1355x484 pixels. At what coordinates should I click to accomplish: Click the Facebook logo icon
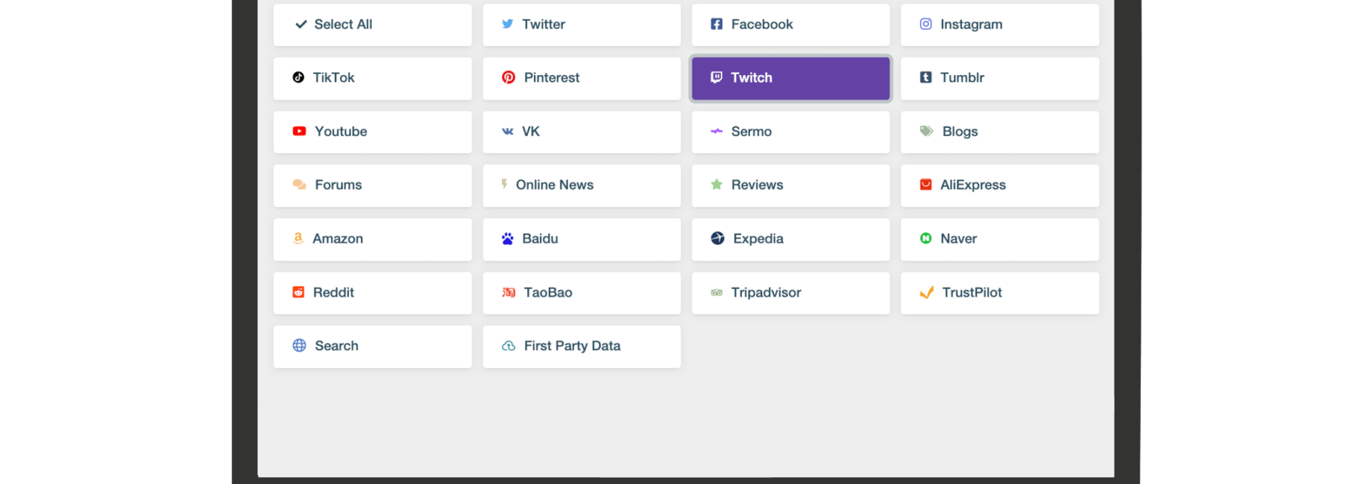(x=716, y=24)
